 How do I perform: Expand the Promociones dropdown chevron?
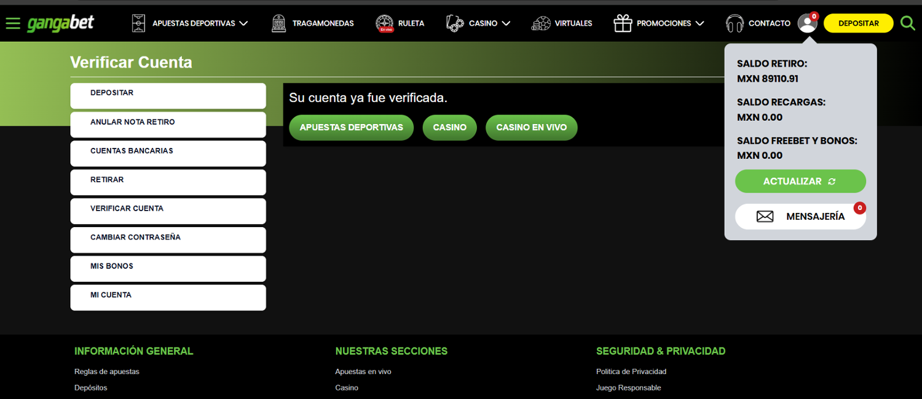click(x=699, y=23)
